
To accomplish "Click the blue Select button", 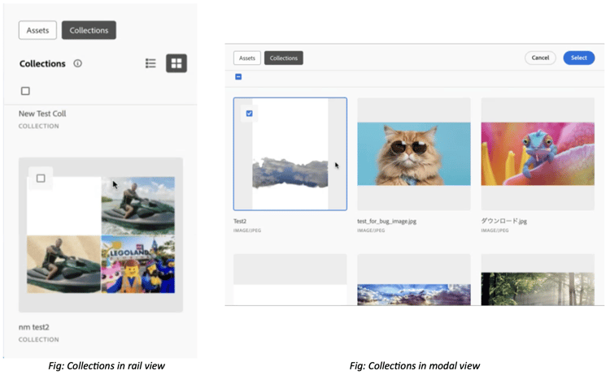I will point(579,58).
